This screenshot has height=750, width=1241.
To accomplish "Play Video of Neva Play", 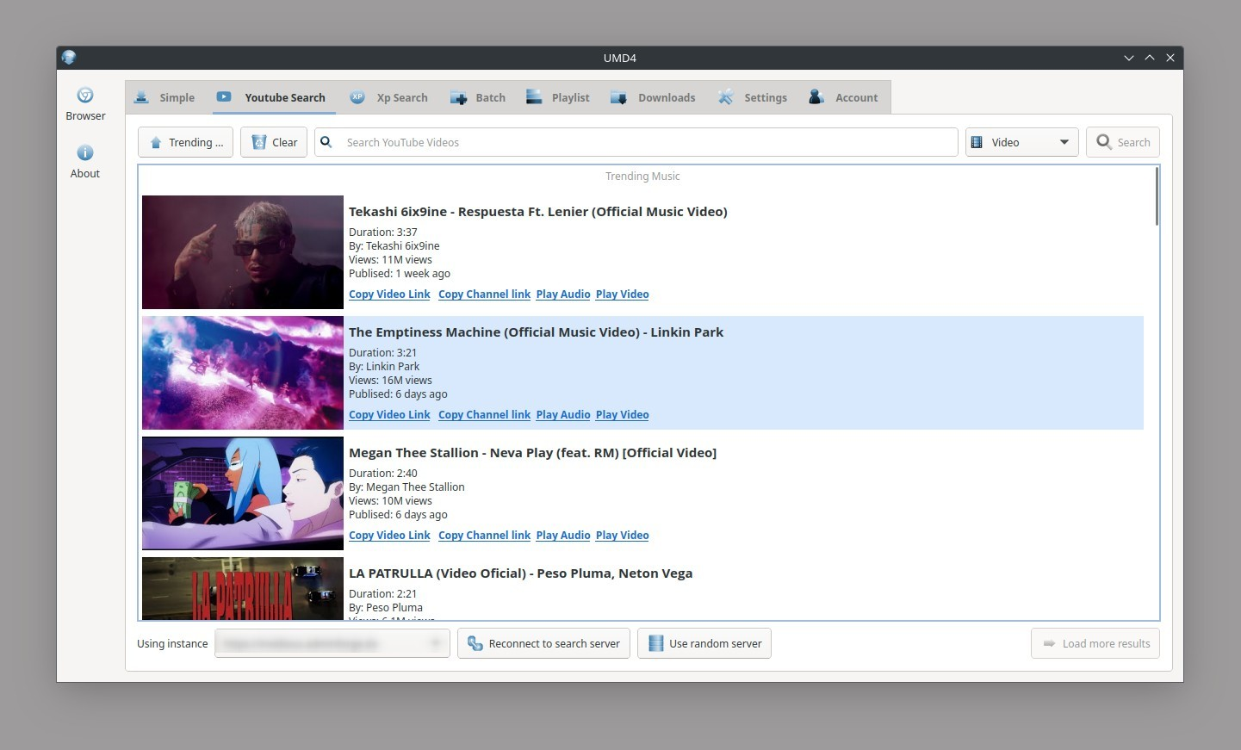I will (623, 536).
